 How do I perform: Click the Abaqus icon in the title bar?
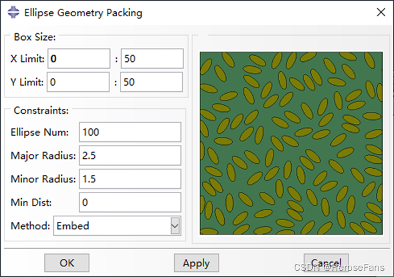coord(12,13)
